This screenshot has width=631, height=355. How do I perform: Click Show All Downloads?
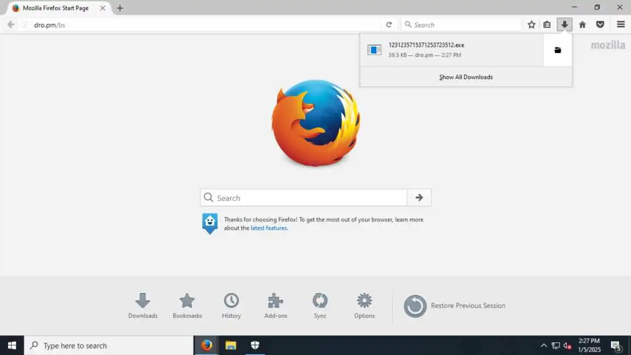pyautogui.click(x=466, y=77)
